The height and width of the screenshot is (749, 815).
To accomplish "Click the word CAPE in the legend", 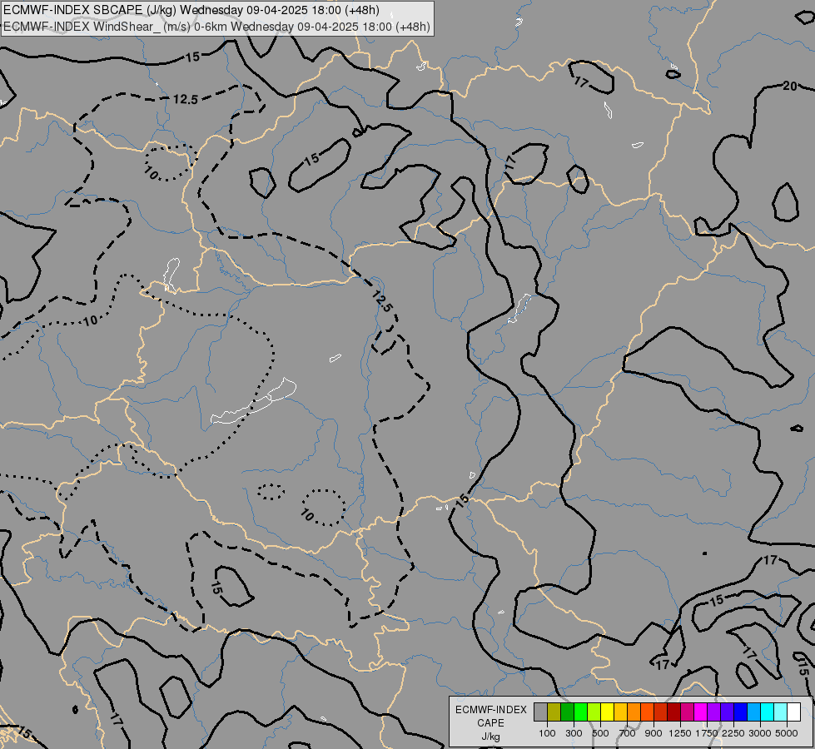I will (x=490, y=723).
